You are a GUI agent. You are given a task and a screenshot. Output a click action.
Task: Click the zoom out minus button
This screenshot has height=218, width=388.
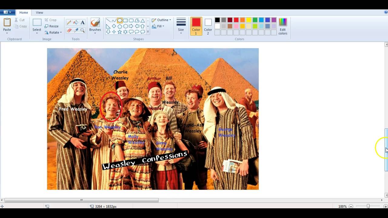351,206
